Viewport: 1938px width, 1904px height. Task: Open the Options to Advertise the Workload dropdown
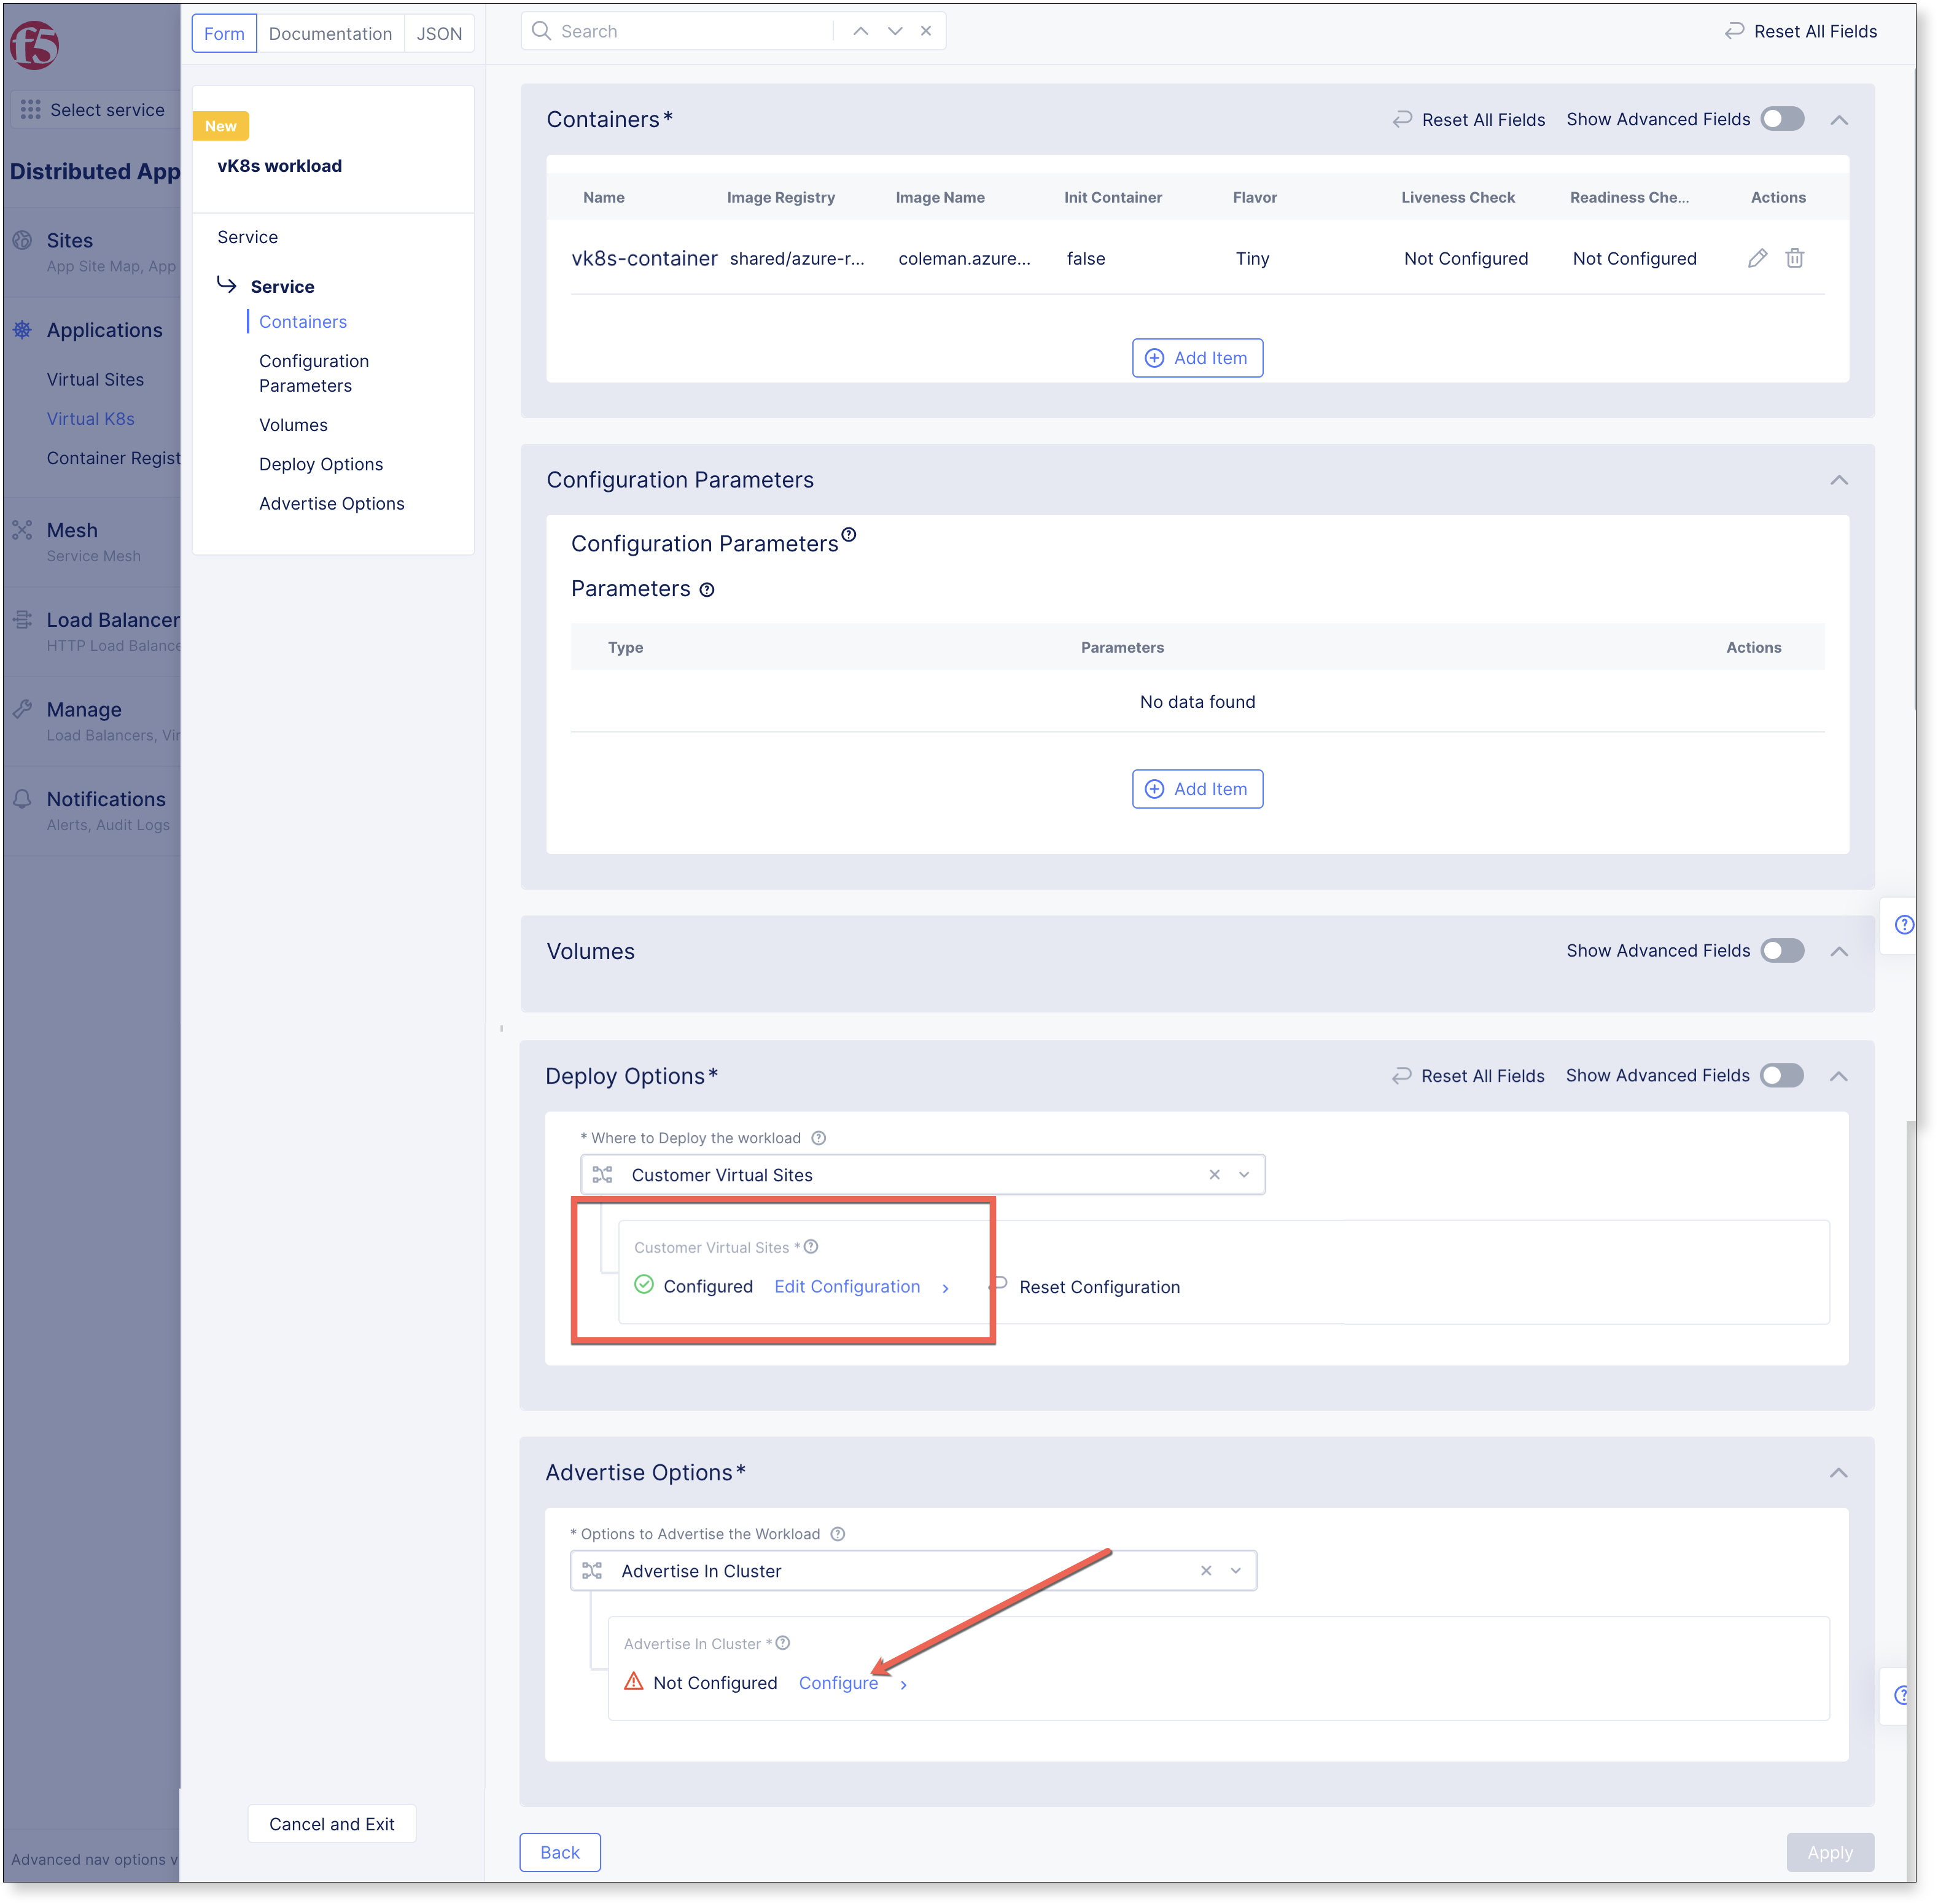click(913, 1571)
